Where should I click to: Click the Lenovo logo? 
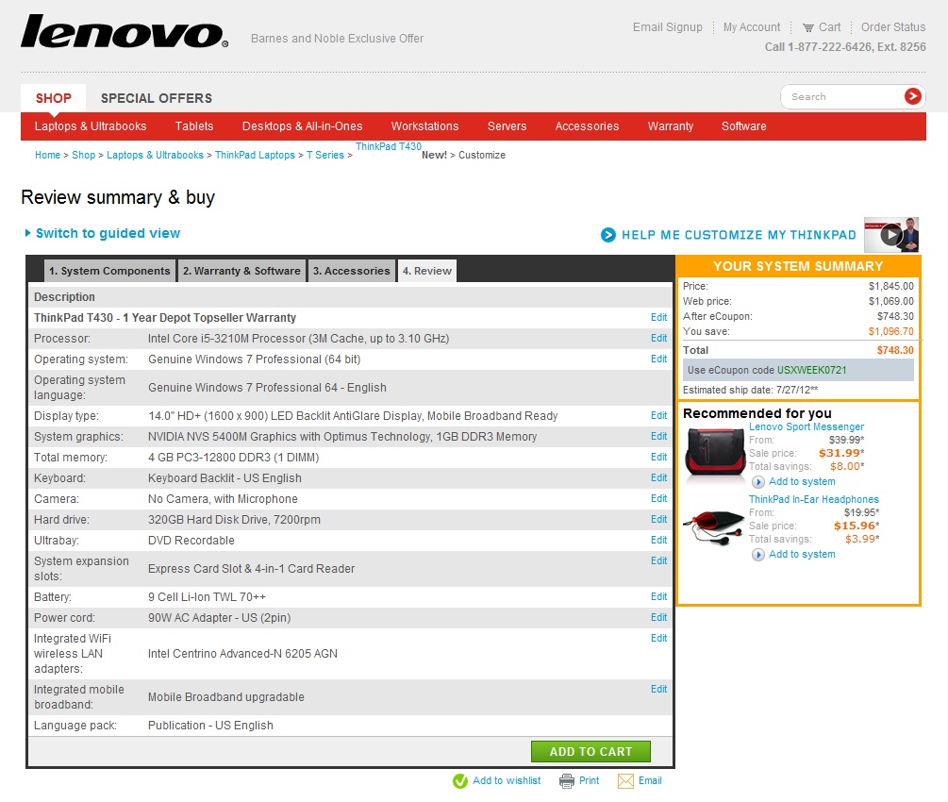(125, 31)
